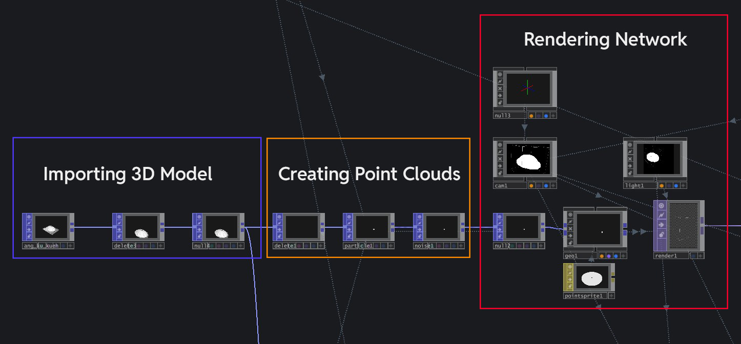Click the lock icon on ang_ku_kueh node

29,236
